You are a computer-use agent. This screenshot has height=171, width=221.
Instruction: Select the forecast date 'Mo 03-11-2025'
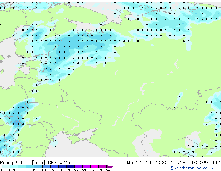[147, 163]
